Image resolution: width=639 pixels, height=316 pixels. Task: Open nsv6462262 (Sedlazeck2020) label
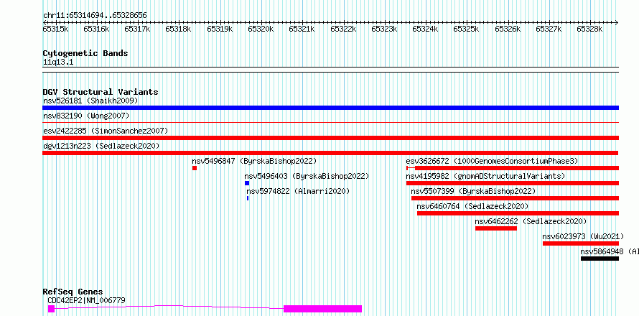[x=531, y=221]
